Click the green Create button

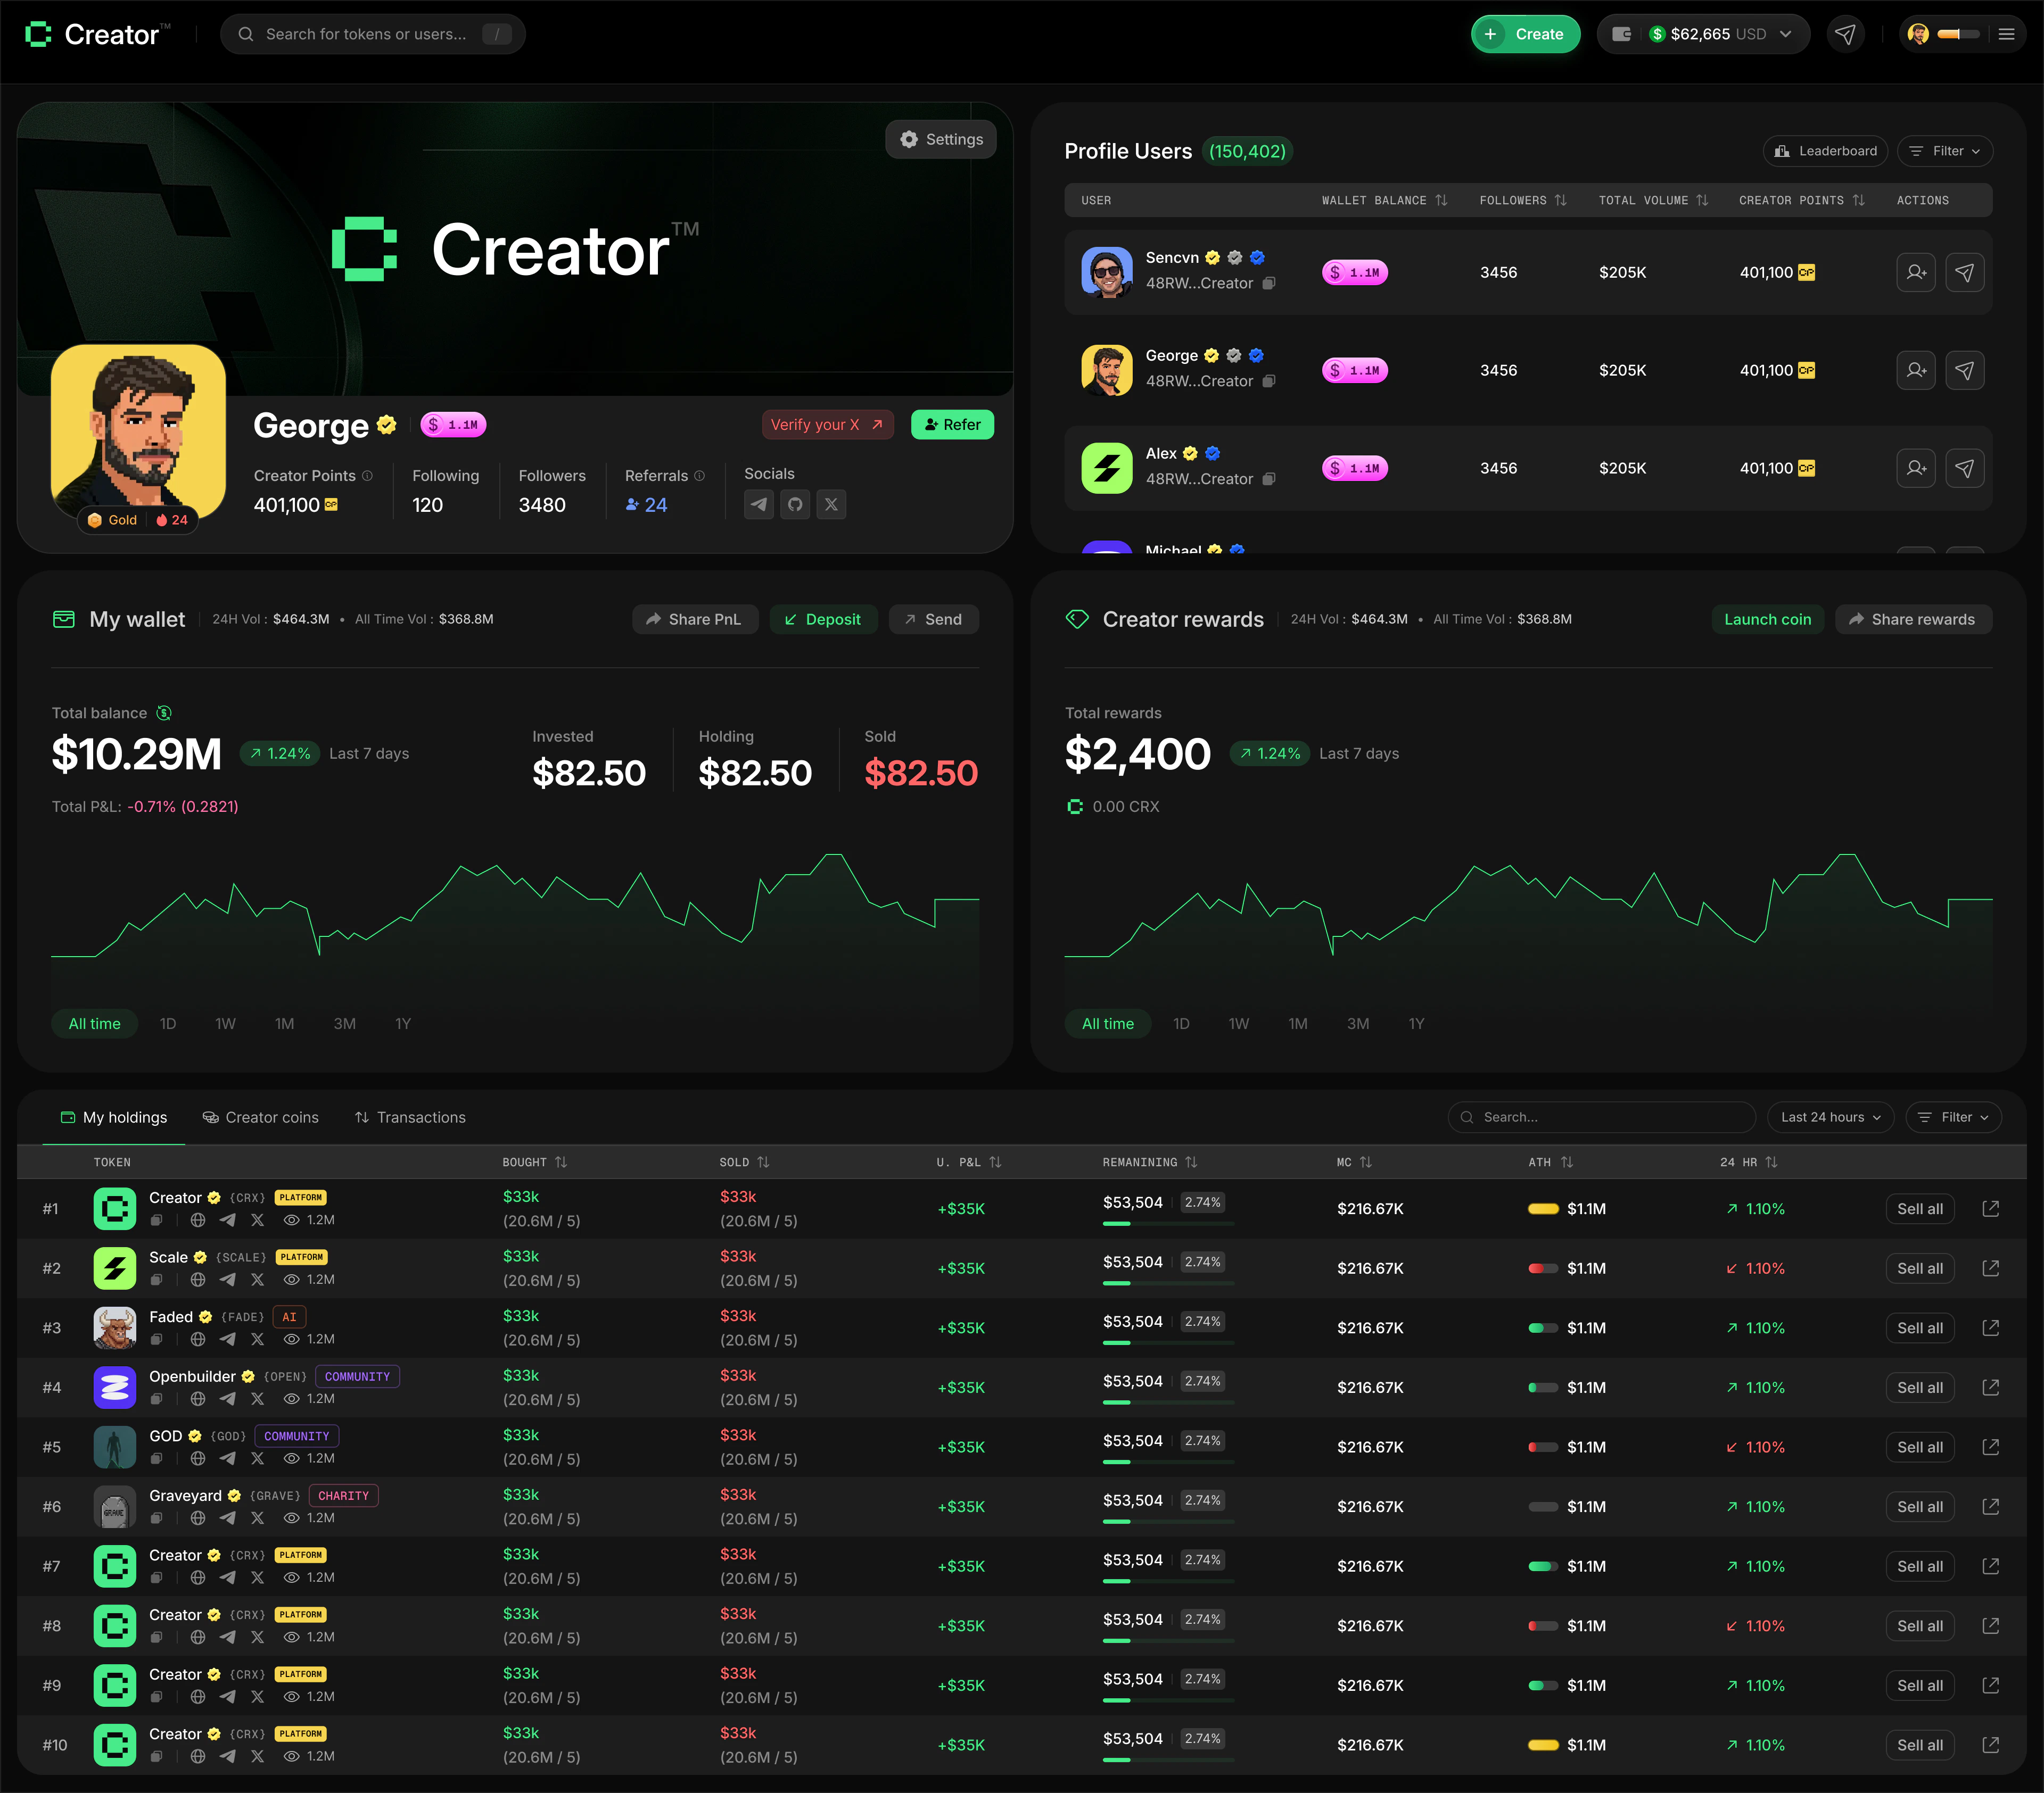pos(1525,34)
